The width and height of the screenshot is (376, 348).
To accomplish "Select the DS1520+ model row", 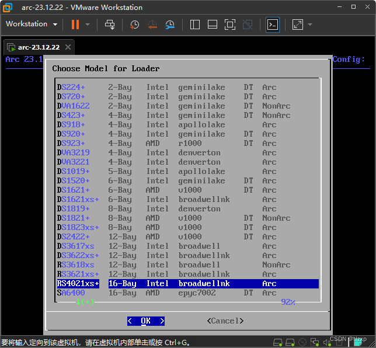I will [188, 181].
